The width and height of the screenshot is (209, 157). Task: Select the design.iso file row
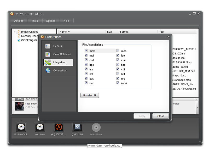pyautogui.click(x=178, y=58)
